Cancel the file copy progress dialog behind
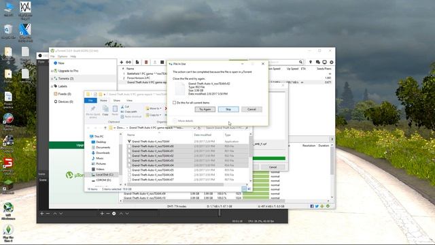This screenshot has width=435, height=245. [x=273, y=167]
